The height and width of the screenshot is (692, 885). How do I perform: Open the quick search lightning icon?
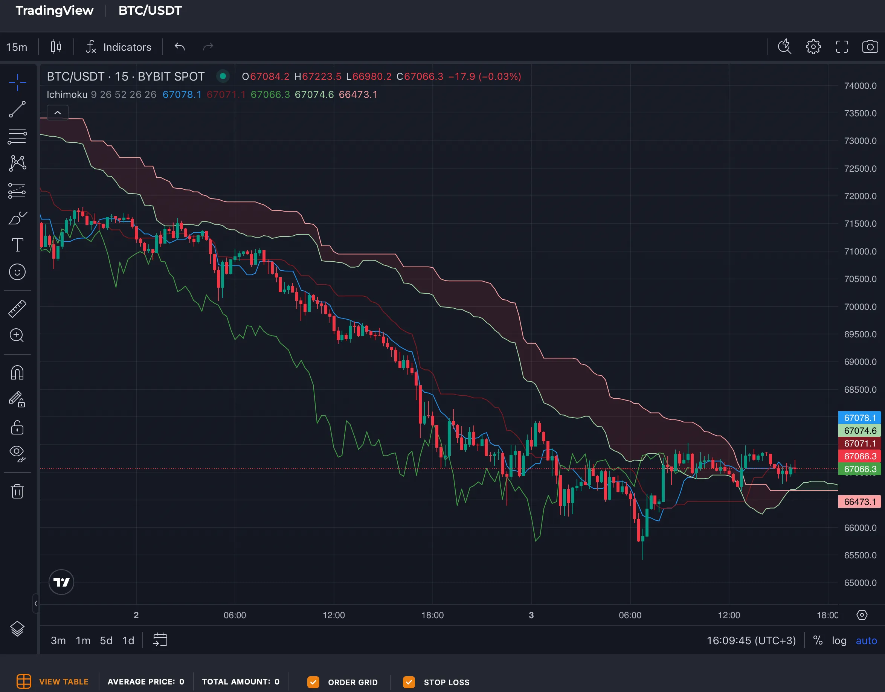tap(785, 47)
